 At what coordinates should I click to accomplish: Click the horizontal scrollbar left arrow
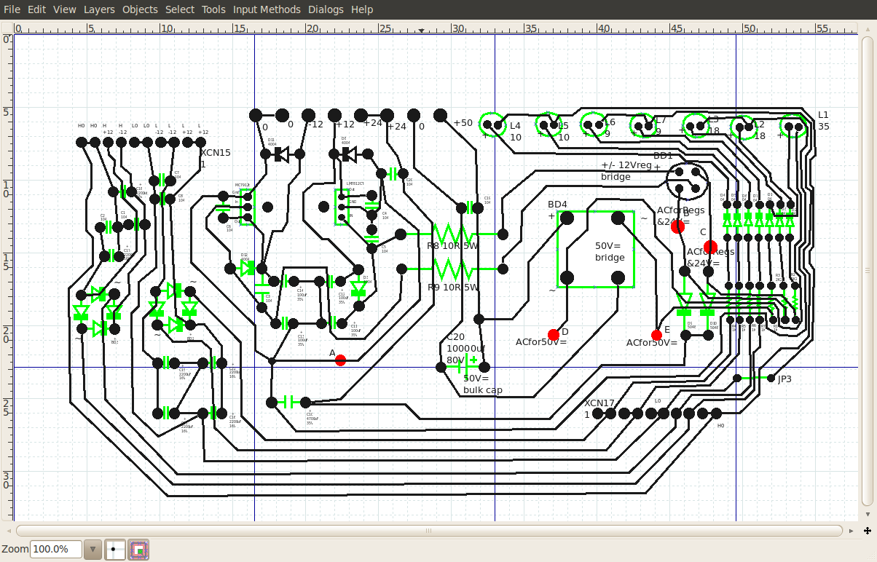pyautogui.click(x=9, y=531)
